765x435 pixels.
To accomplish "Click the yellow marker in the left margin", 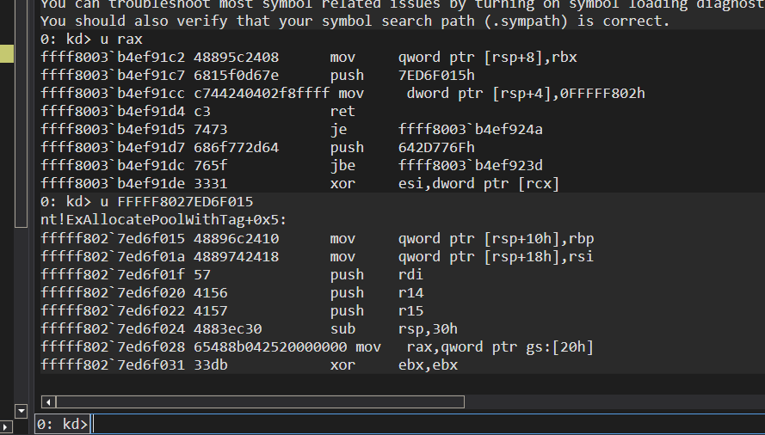I will tap(7, 54).
